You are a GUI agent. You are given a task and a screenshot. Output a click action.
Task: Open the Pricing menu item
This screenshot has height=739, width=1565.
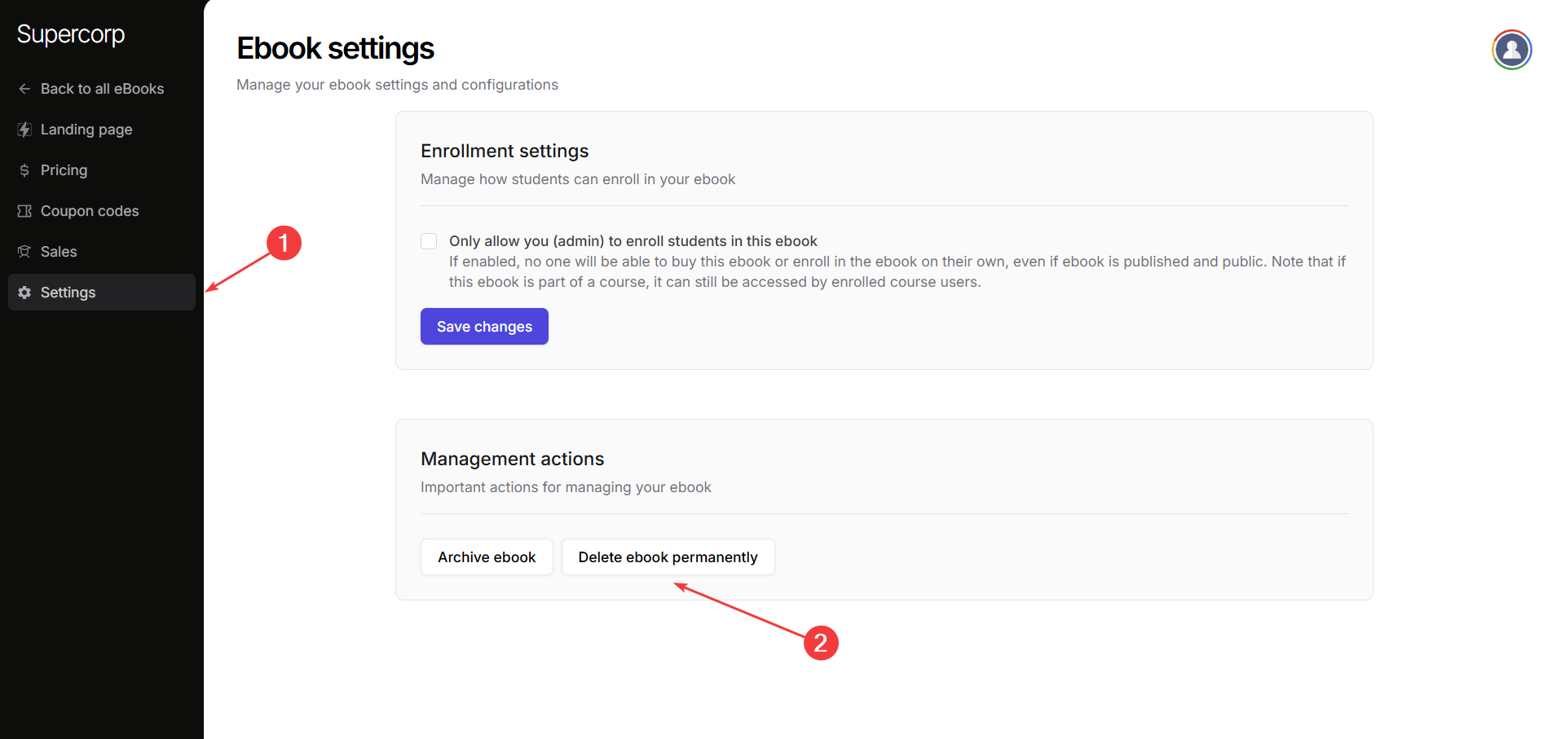pyautogui.click(x=64, y=170)
